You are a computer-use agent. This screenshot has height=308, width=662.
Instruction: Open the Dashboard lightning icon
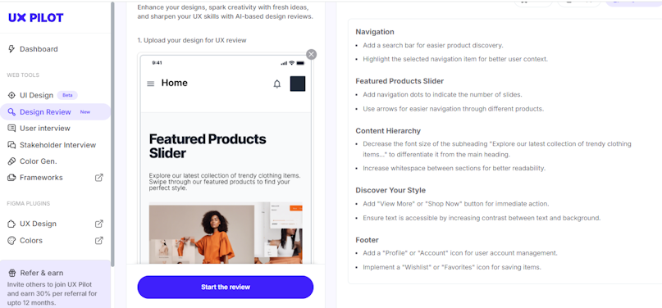[11, 49]
